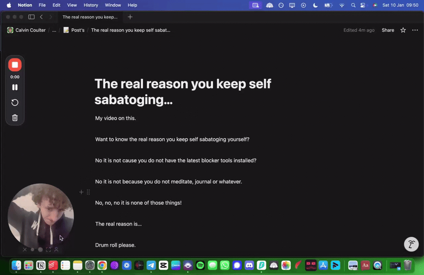The height and width of the screenshot is (275, 424).
Task: Stop the screen recording
Action: (x=15, y=64)
